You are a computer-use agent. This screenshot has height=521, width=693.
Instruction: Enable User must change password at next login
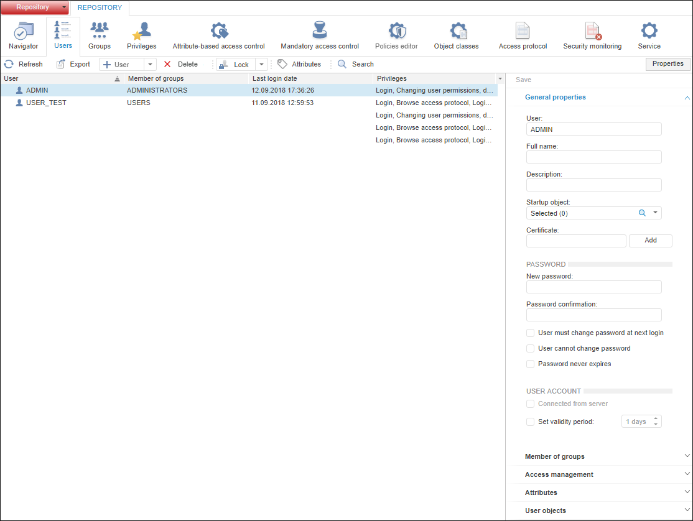point(531,333)
